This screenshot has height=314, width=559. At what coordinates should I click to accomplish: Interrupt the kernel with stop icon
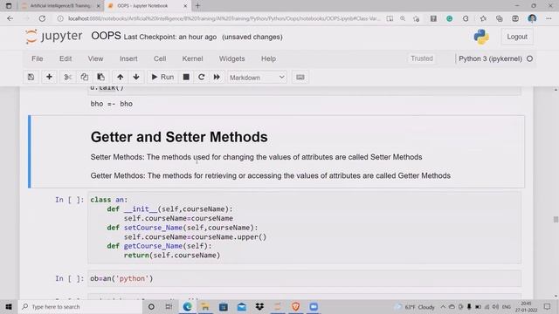click(x=186, y=77)
